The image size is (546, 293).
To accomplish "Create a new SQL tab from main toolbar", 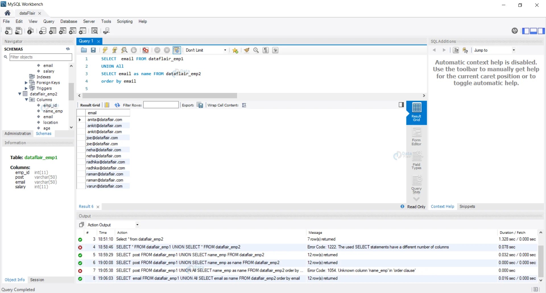I will (x=9, y=31).
